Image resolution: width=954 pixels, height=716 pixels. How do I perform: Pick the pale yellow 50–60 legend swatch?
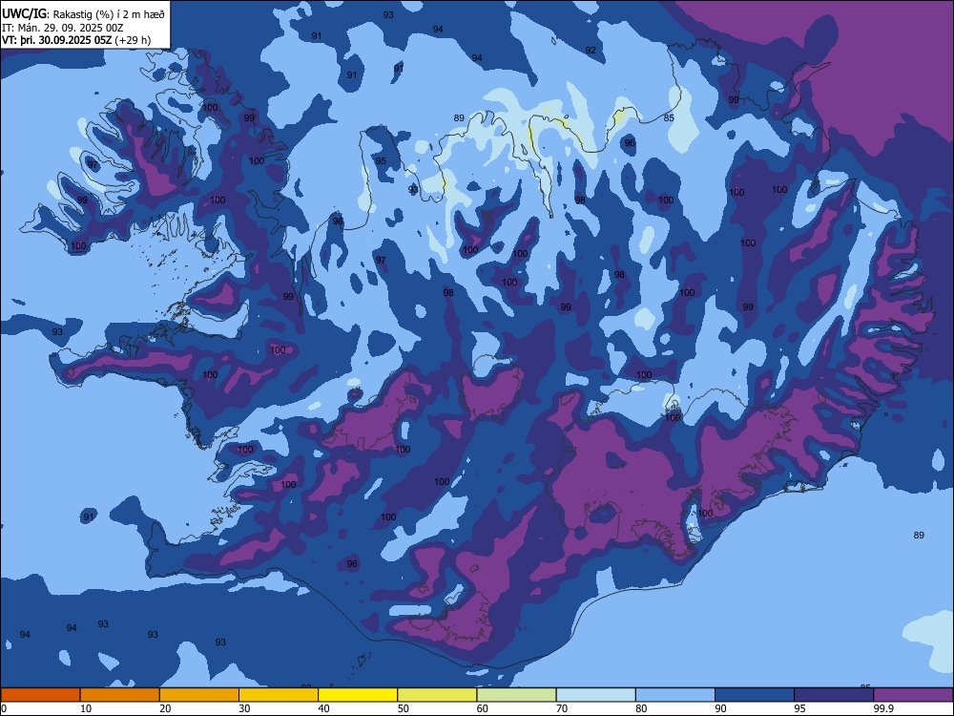click(x=437, y=695)
